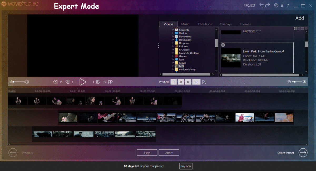Select Linkin Park From the Inside.mp4 thumbnail

(x=231, y=58)
